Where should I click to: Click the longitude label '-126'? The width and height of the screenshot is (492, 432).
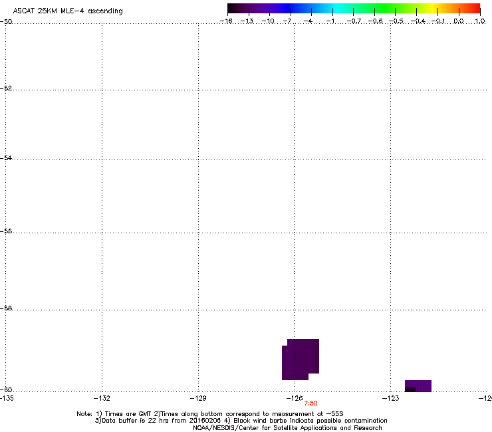(295, 398)
